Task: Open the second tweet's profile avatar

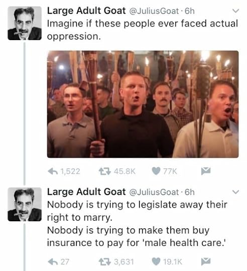Action: coord(25,204)
